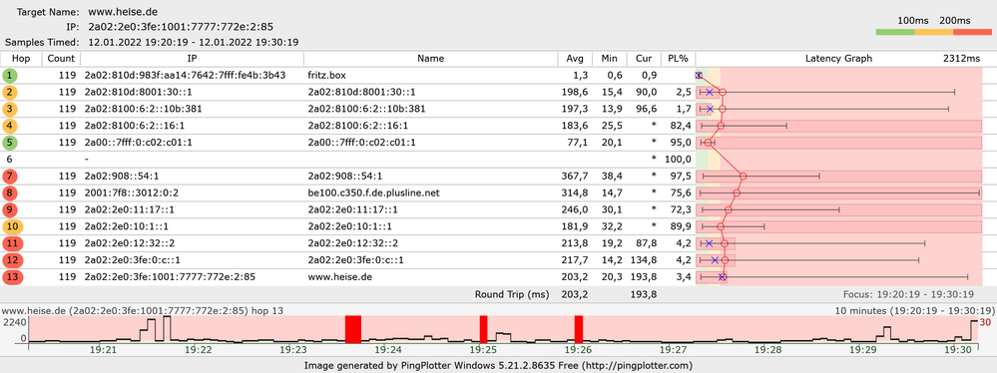Click IP 2a02:2e0:10:1::1 in hop 10

(127, 226)
